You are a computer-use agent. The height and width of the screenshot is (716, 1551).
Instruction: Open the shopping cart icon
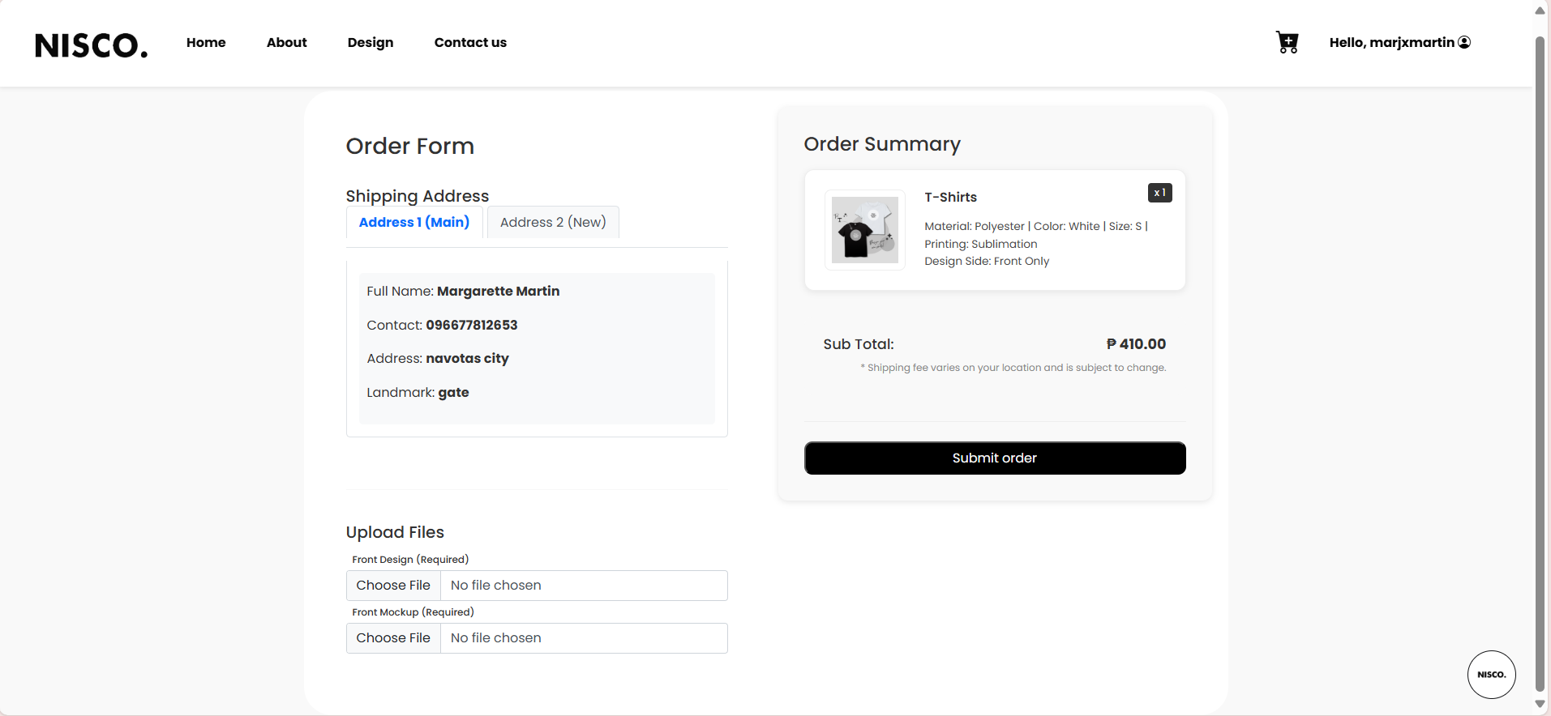[1287, 42]
